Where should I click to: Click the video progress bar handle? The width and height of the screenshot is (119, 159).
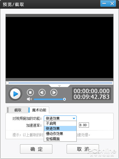[x=7, y=83]
